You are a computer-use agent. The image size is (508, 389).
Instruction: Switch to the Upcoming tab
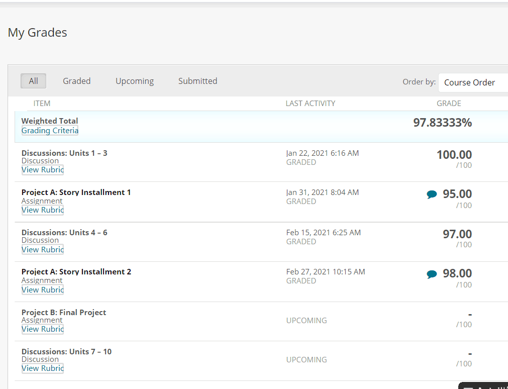tap(135, 81)
